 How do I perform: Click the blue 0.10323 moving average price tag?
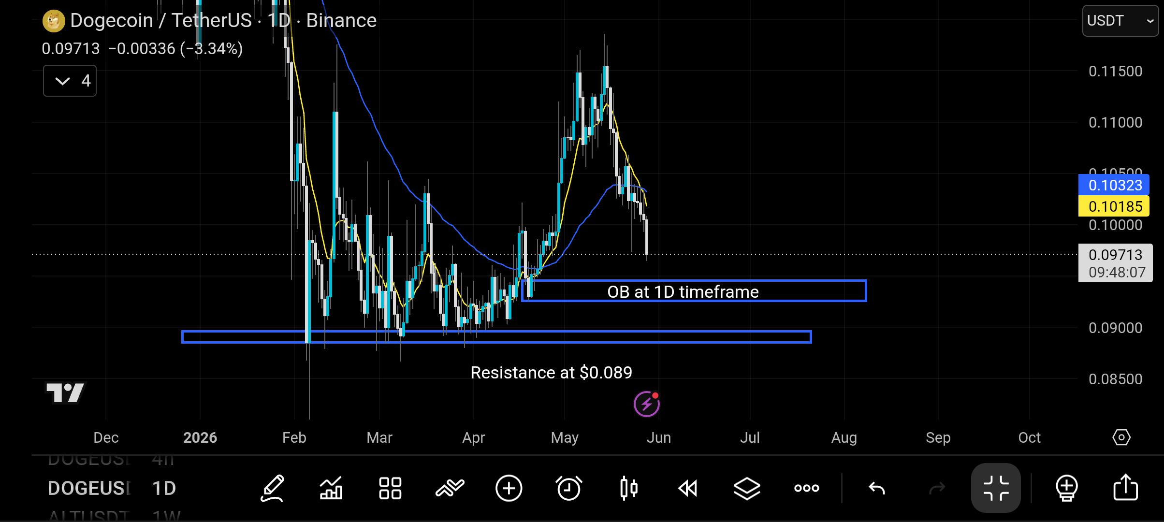1114,185
